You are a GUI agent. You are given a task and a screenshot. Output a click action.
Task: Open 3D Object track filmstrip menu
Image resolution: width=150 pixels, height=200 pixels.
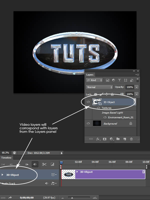54,174
